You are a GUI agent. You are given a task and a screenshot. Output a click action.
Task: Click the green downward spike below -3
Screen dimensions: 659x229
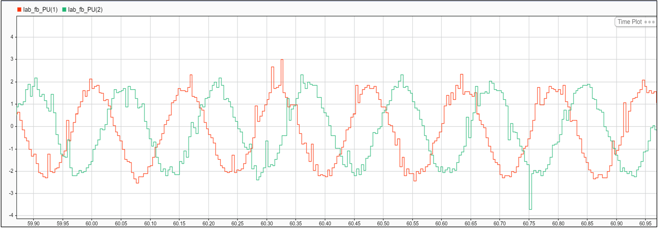530,207
